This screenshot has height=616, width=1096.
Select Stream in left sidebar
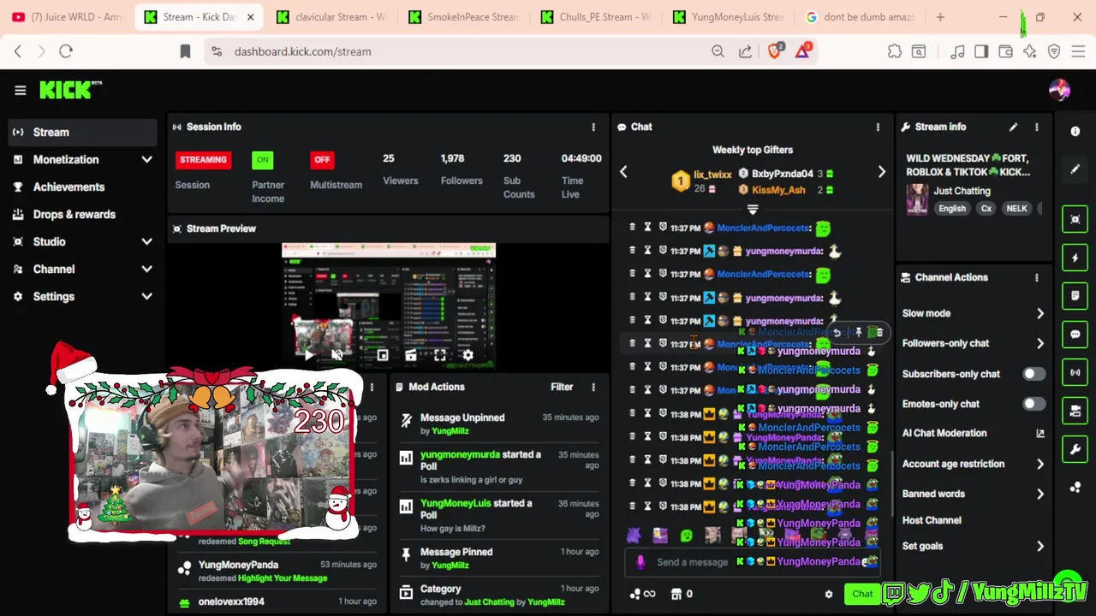(83, 132)
